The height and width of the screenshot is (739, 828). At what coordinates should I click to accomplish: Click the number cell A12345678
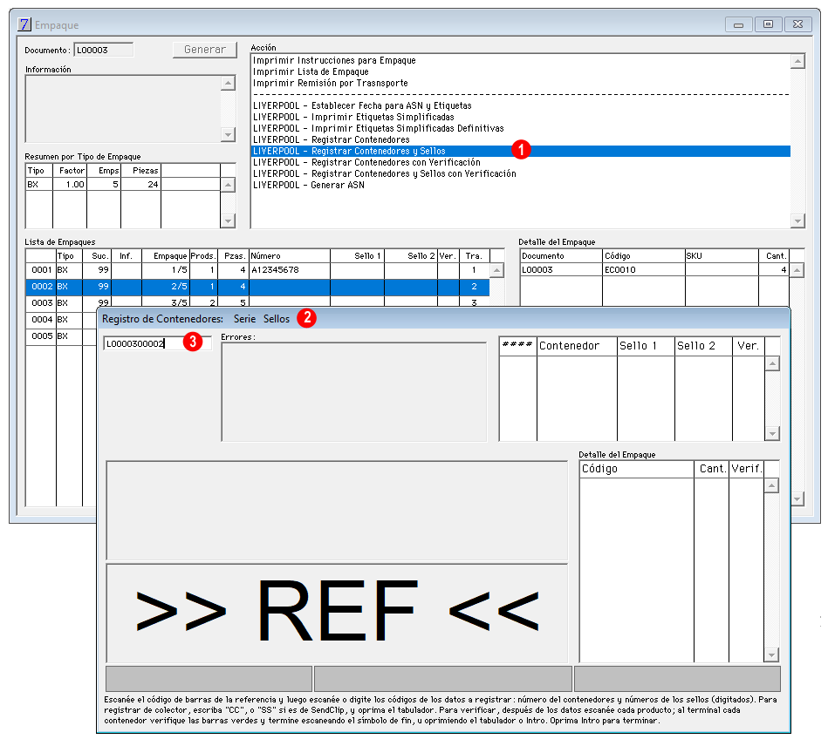coord(290,270)
